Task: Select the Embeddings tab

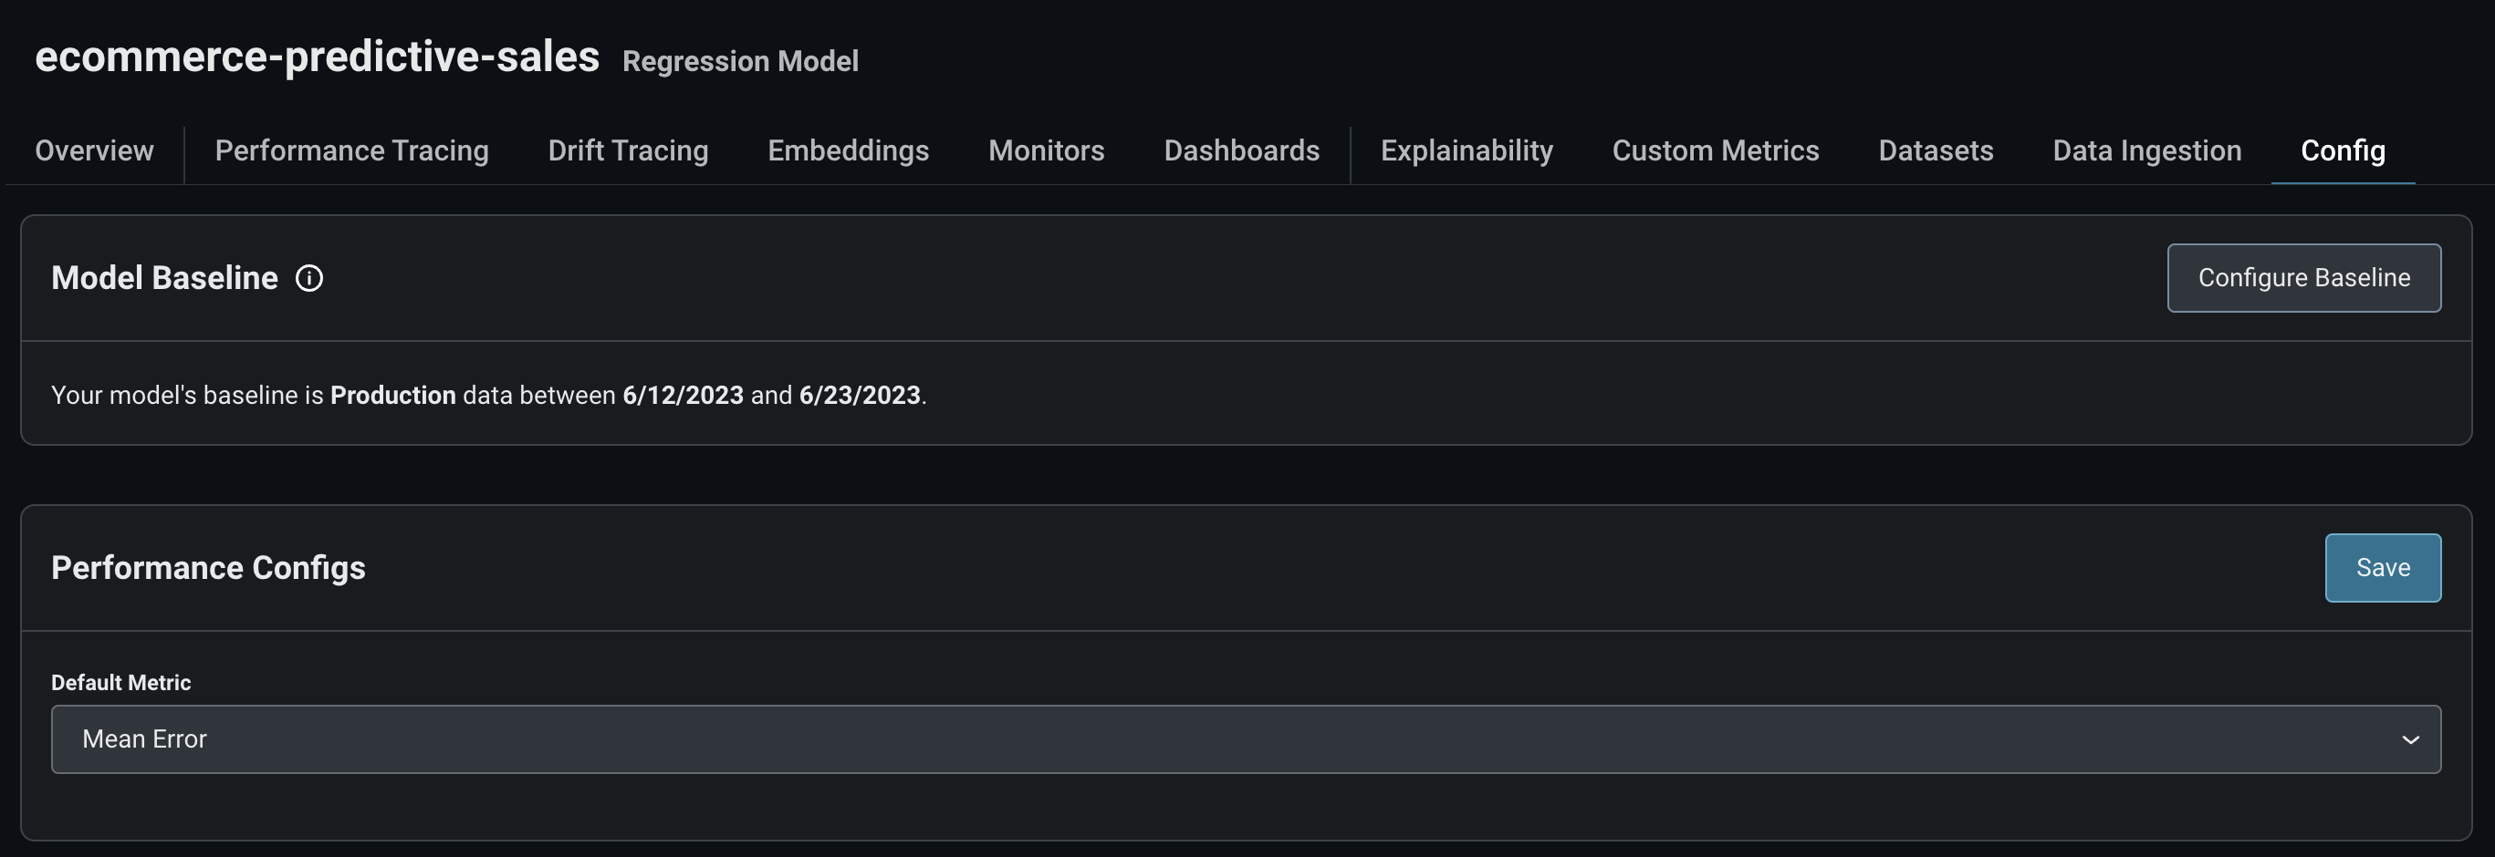Action: pos(848,151)
